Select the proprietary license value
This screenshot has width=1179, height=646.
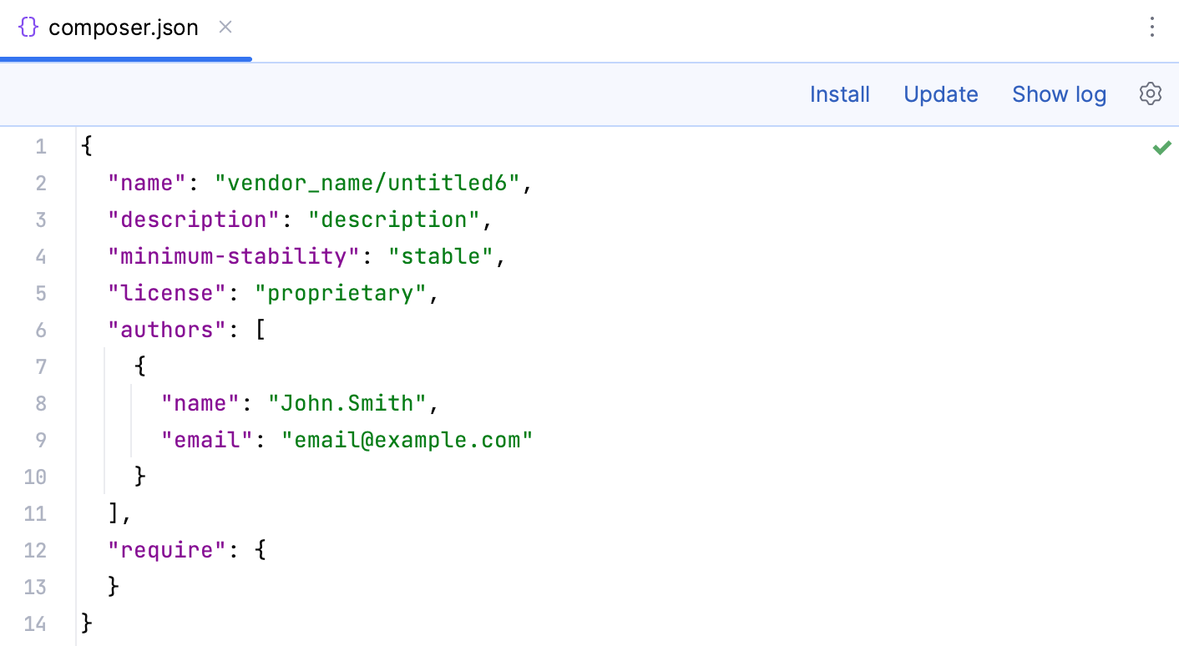pyautogui.click(x=341, y=293)
